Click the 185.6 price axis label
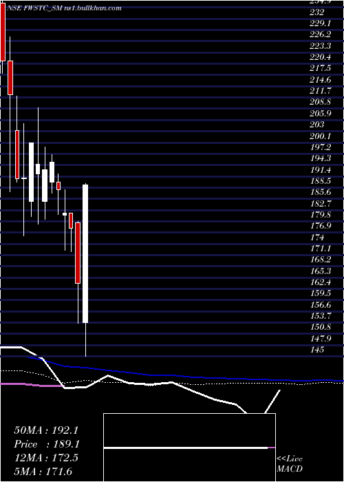Viewport: 344px width, 482px height. coord(321,192)
